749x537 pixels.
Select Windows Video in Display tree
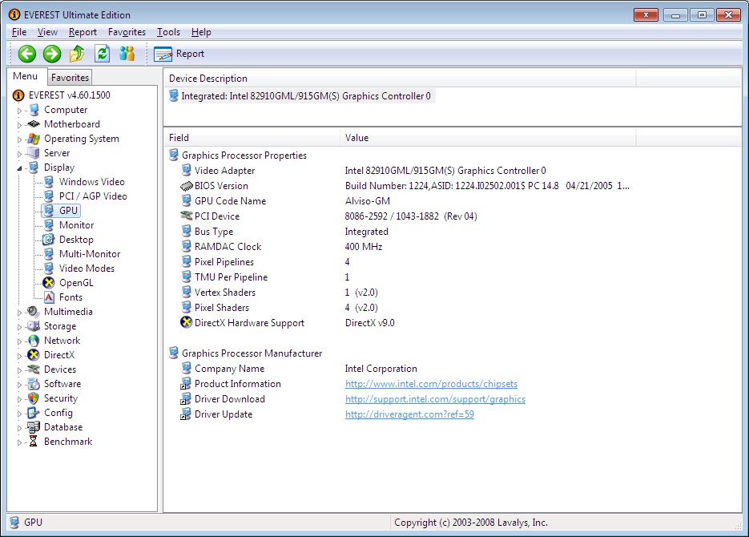(91, 182)
